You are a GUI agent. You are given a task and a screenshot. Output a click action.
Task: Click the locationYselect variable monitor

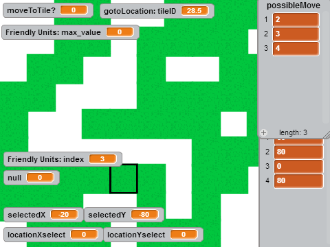click(153, 235)
